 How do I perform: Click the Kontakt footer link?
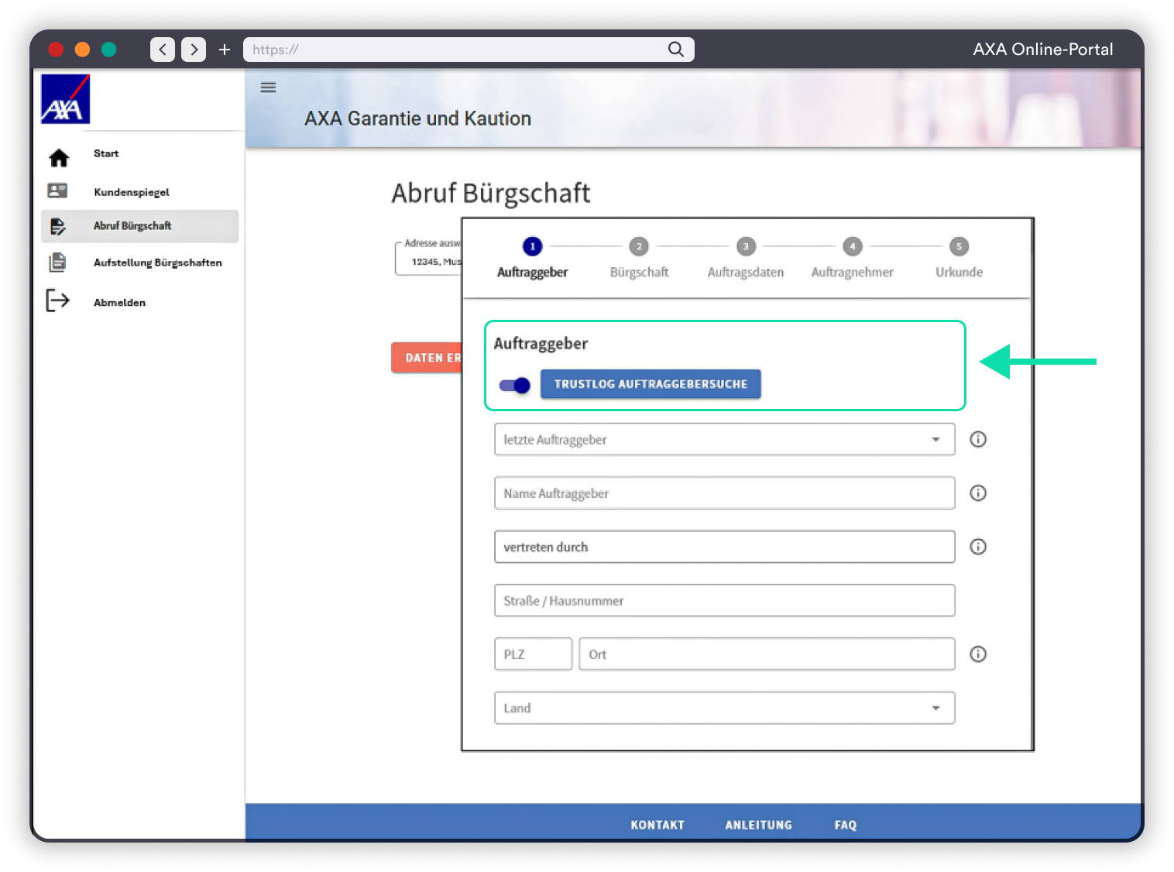coord(657,825)
